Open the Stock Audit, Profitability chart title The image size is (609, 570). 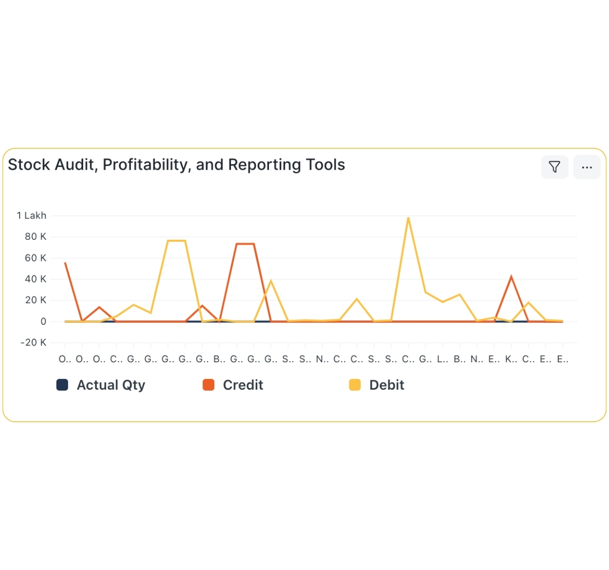[x=176, y=165]
